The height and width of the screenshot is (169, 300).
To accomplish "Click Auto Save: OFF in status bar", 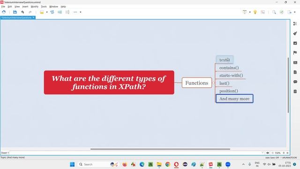I will 272,158.
